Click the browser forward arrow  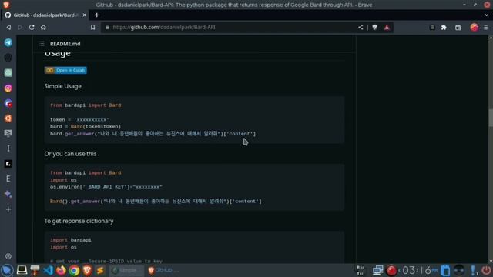point(20,28)
